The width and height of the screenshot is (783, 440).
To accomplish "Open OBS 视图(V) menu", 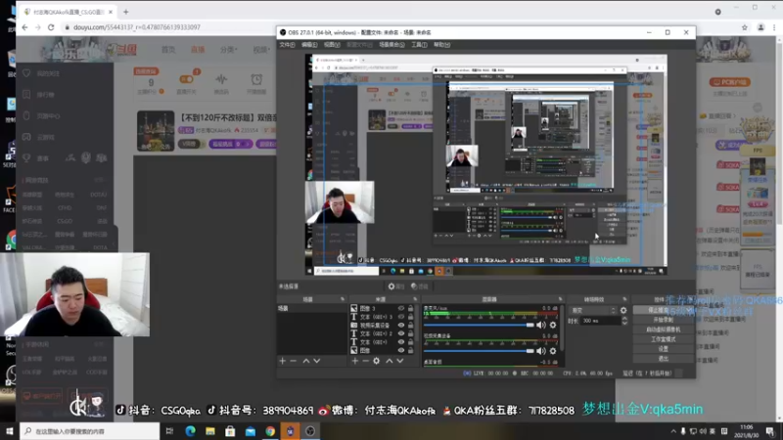I will tap(332, 45).
